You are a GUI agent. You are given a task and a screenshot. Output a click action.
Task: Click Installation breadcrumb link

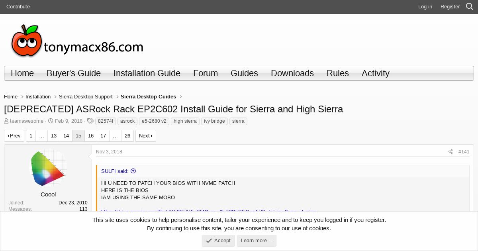38,97
